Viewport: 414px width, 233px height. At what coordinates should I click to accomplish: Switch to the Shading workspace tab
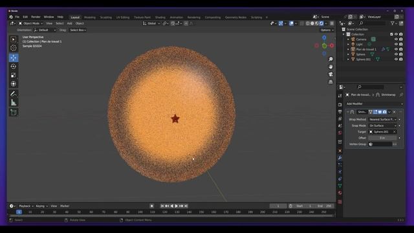[x=160, y=17]
